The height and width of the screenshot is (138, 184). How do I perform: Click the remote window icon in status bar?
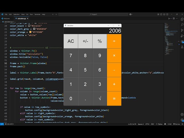(x=2, y=124)
